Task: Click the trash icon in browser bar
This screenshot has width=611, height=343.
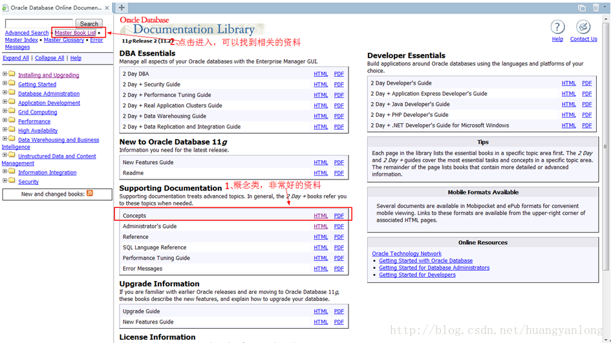Action: point(595,7)
